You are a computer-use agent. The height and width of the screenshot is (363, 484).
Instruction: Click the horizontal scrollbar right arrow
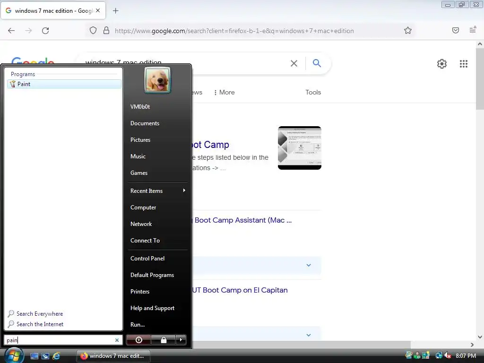coord(472,345)
